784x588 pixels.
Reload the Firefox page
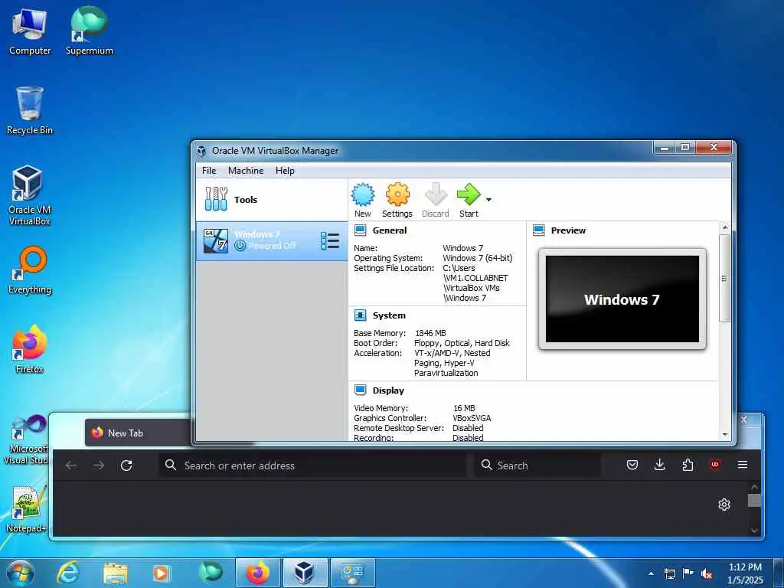pos(126,465)
